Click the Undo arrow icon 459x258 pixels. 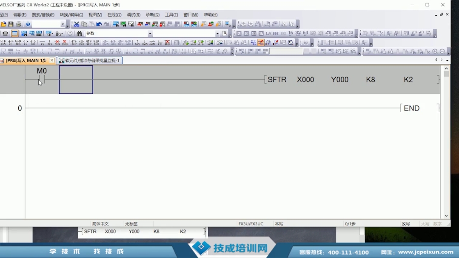(99, 24)
